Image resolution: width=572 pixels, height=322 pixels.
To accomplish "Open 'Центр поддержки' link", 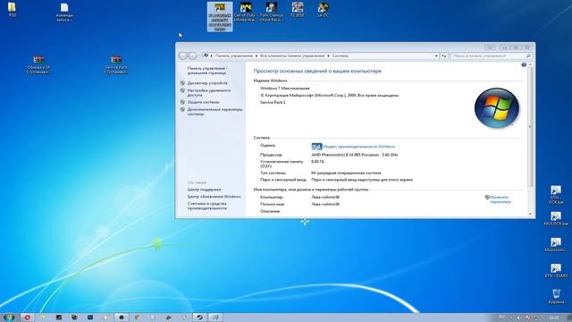I will click(204, 190).
